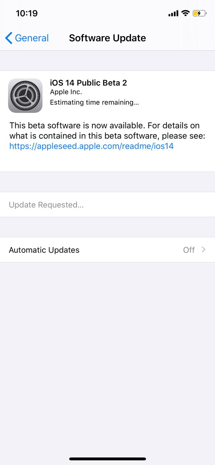215x465 pixels.
Task: Tap the 10:19 clock in status bar
Action: [x=27, y=13]
